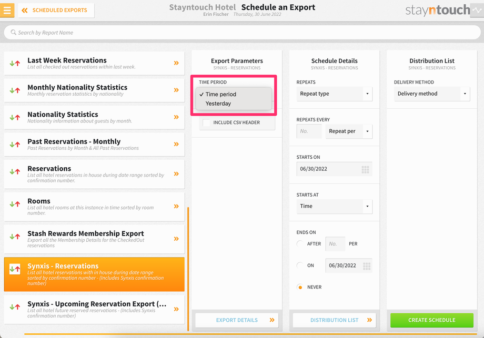Click the Distribution List button
This screenshot has height=338, width=484.
click(334, 320)
